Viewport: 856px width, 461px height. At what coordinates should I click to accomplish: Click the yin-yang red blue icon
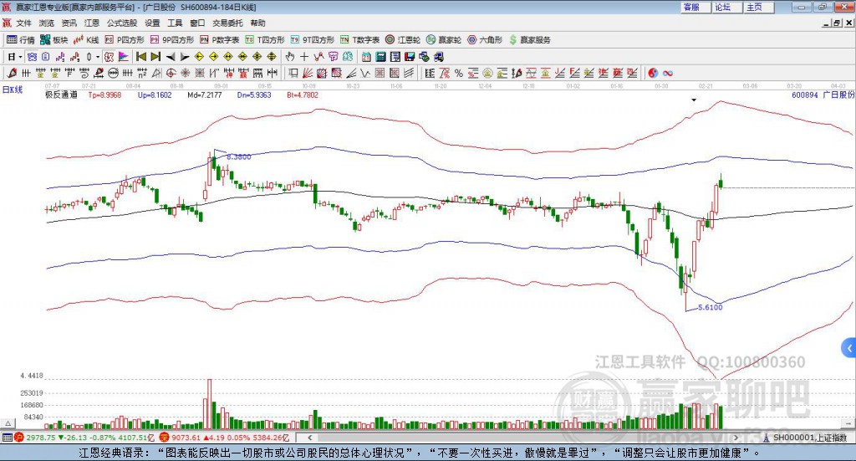click(653, 73)
